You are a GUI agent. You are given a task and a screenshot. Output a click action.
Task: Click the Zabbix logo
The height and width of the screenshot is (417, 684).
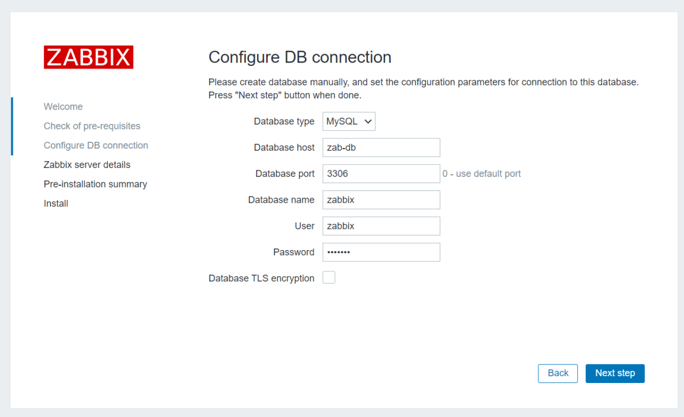coord(88,57)
